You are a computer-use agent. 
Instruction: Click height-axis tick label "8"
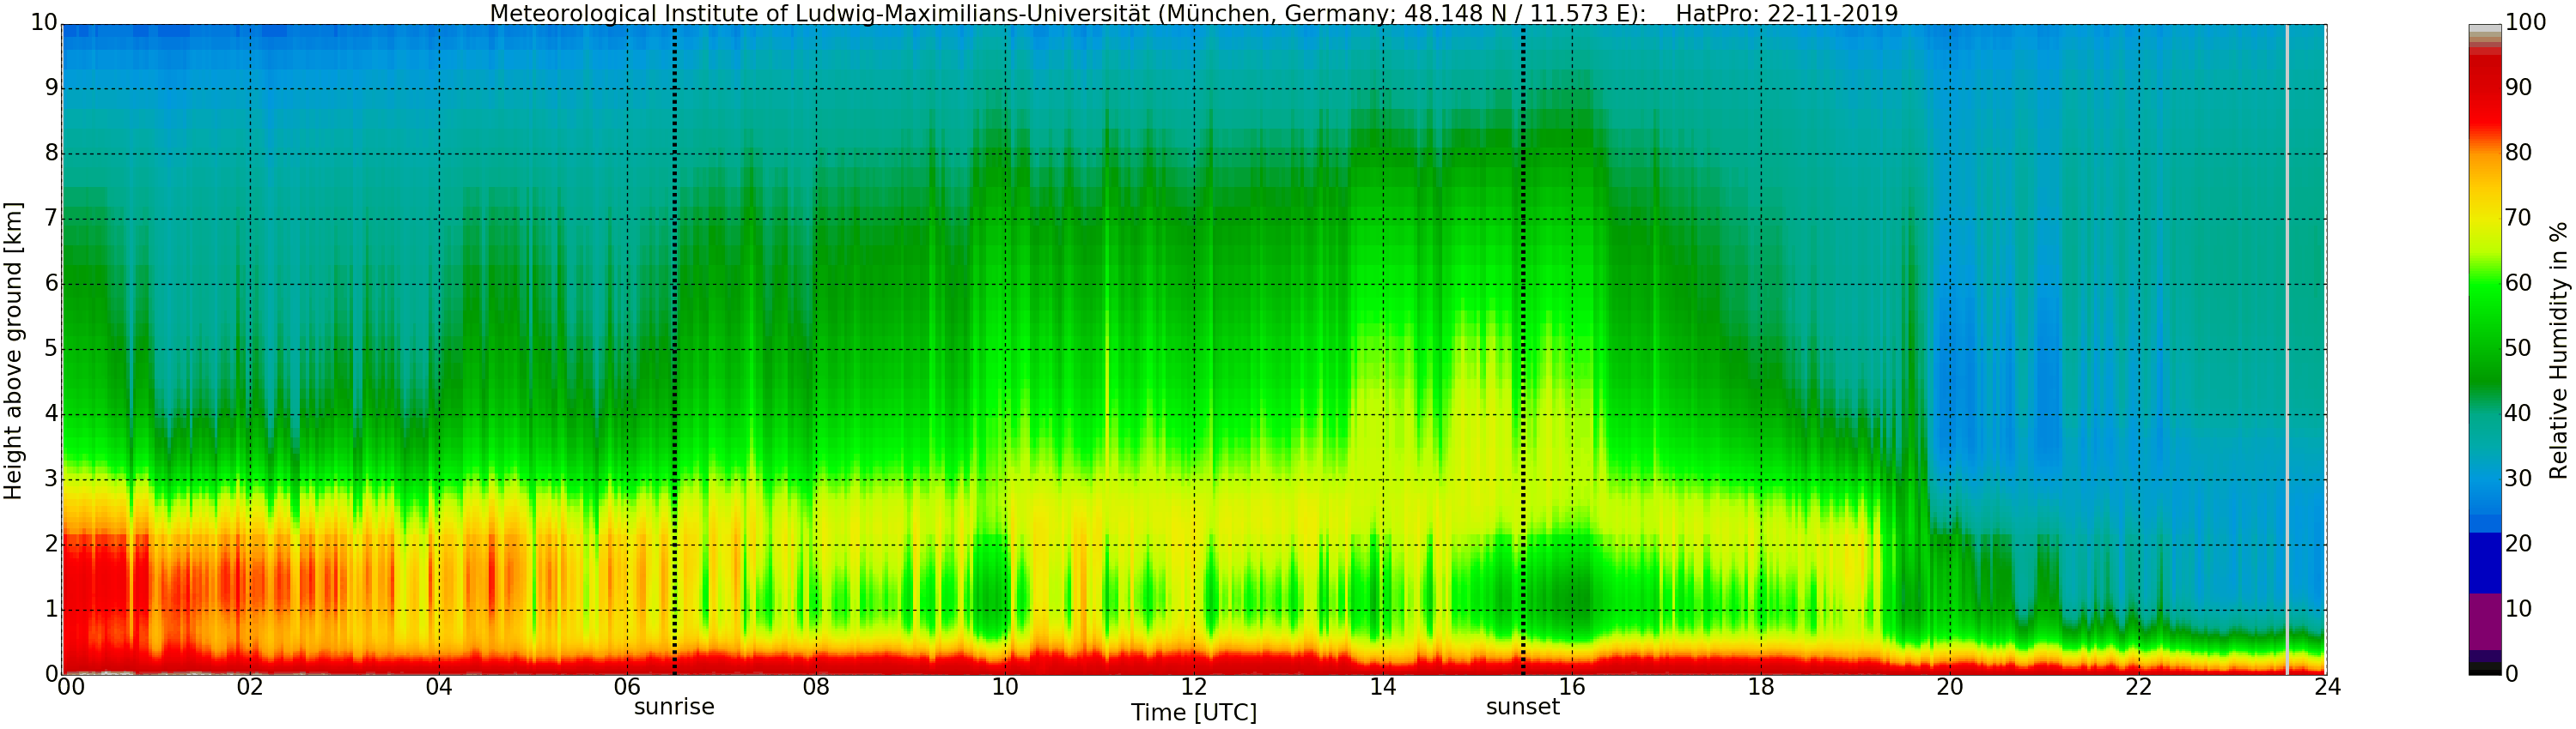pyautogui.click(x=51, y=154)
